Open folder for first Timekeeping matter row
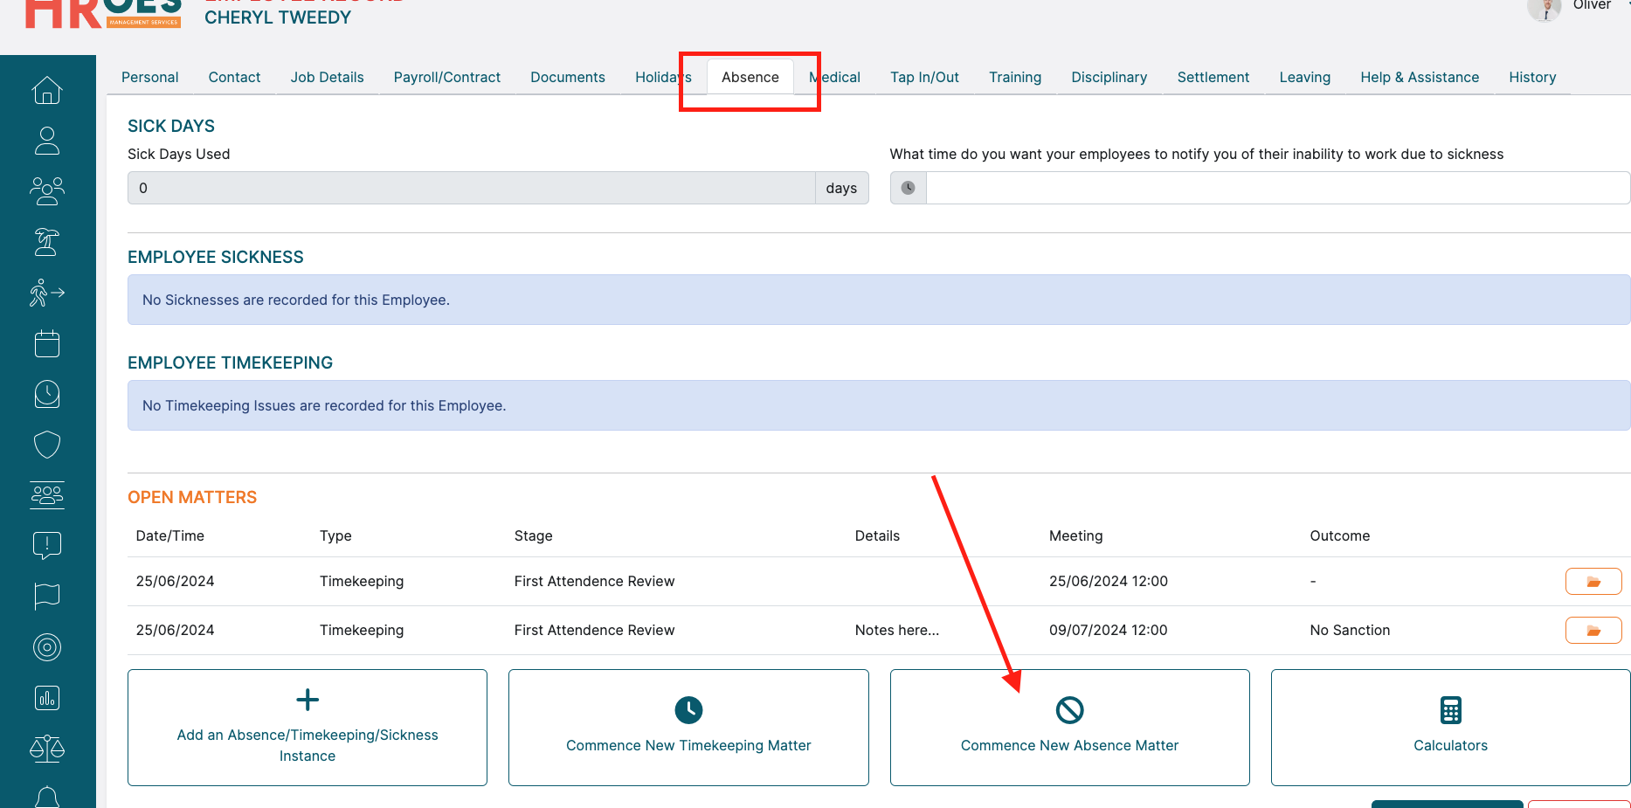The image size is (1631, 808). coord(1593,582)
